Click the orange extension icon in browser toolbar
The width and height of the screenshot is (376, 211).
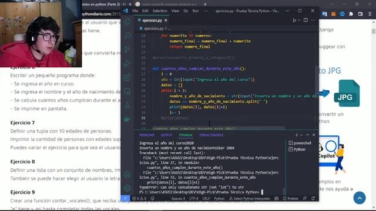pos(333,14)
